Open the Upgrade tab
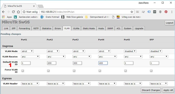Image resolution: width=175 pixels, height=94 pixels. pyautogui.click(x=139, y=28)
